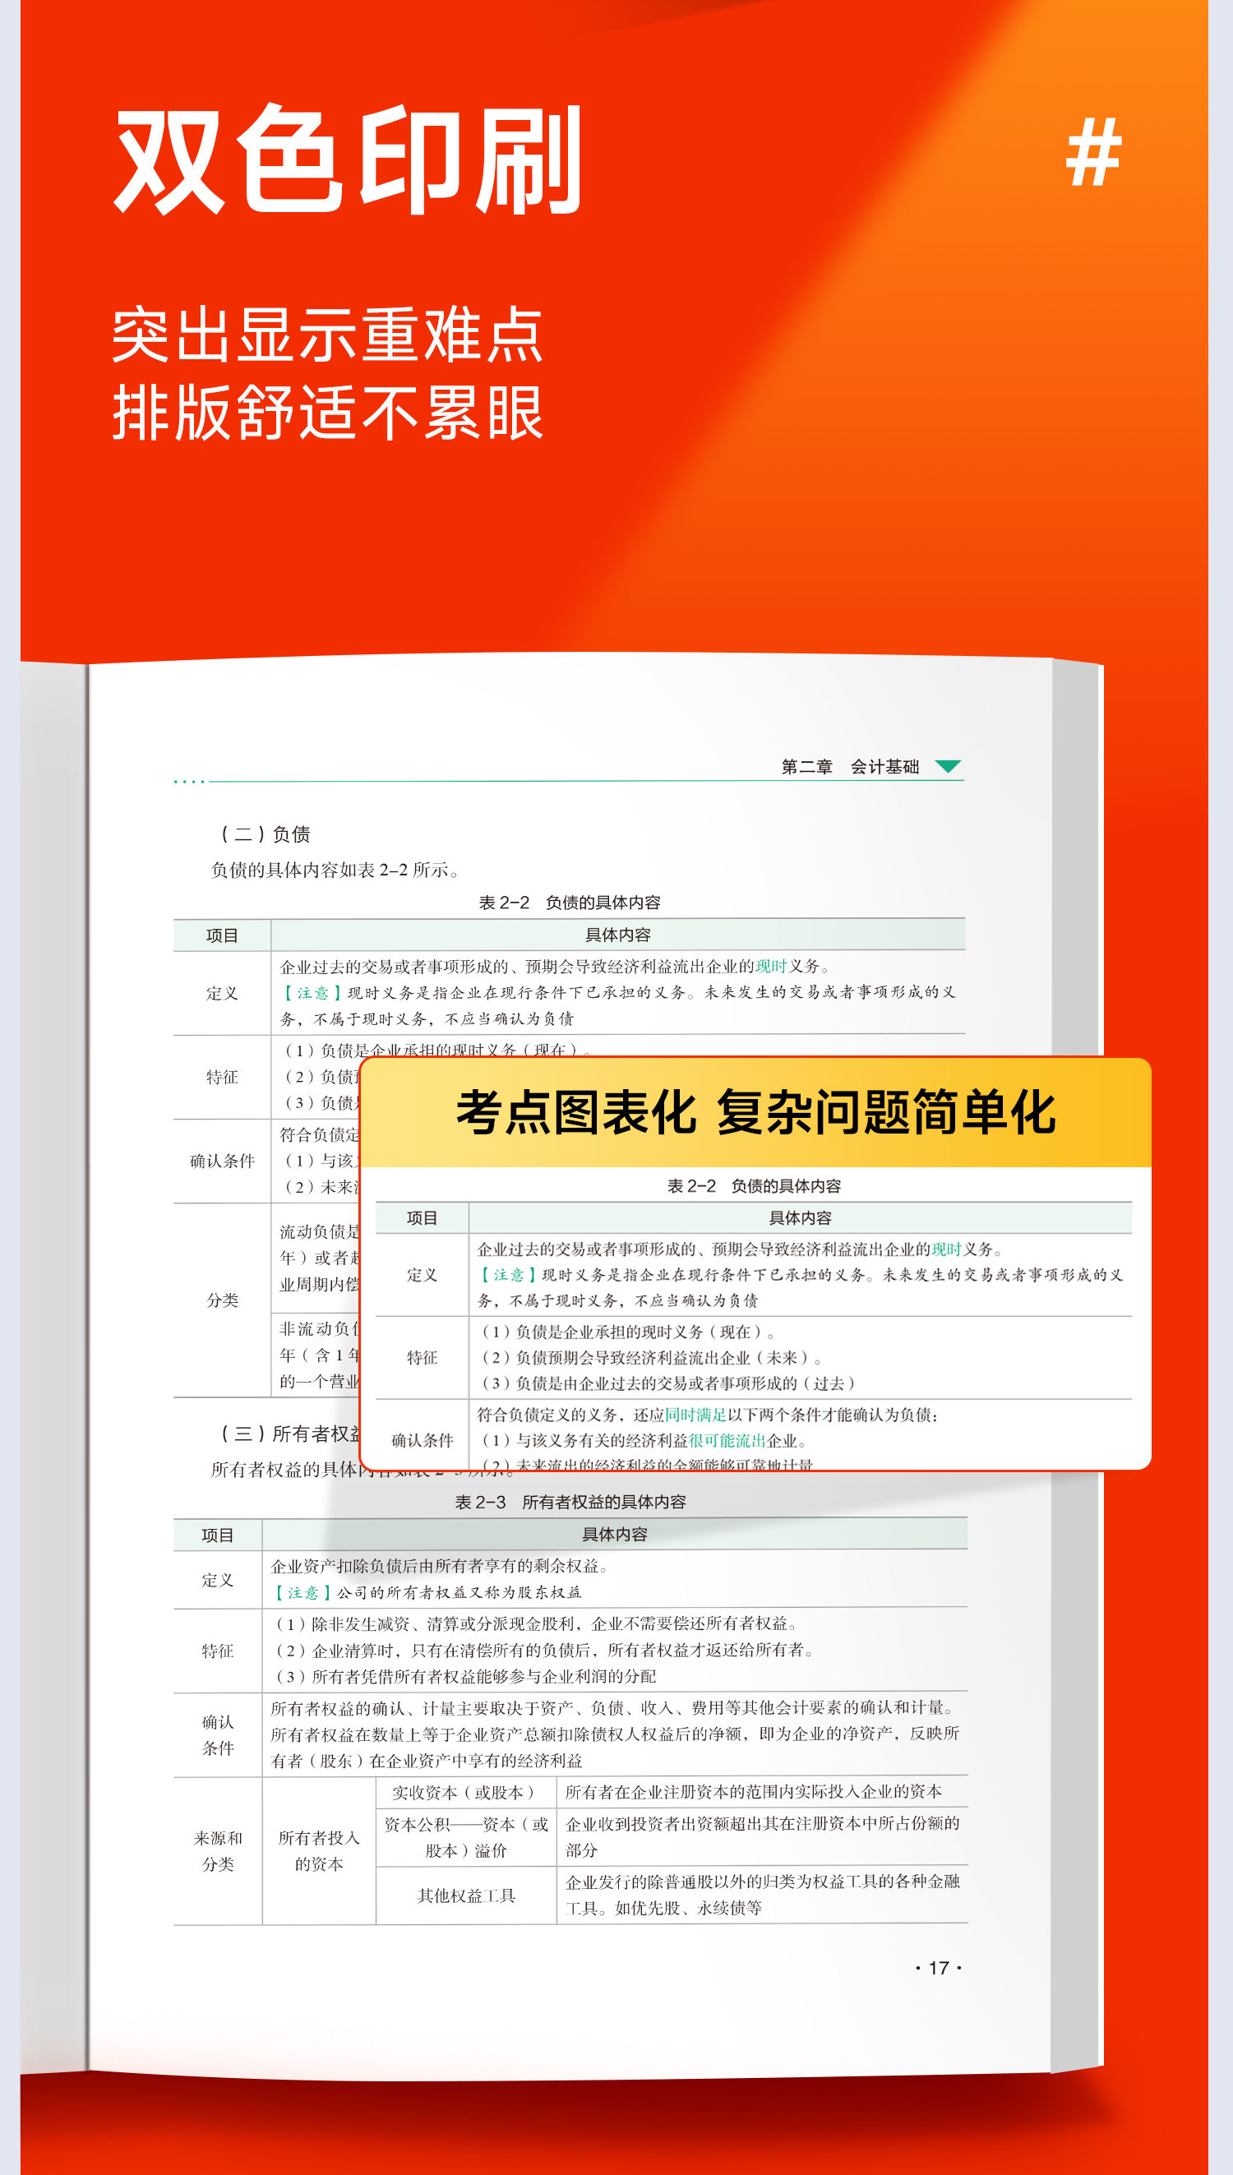Select 项目 header in the popup card table
This screenshot has height=2175, width=1233.
422,1217
